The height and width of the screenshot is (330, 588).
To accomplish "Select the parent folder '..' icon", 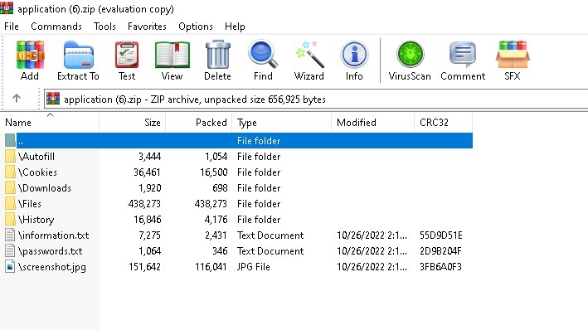I will tap(10, 140).
